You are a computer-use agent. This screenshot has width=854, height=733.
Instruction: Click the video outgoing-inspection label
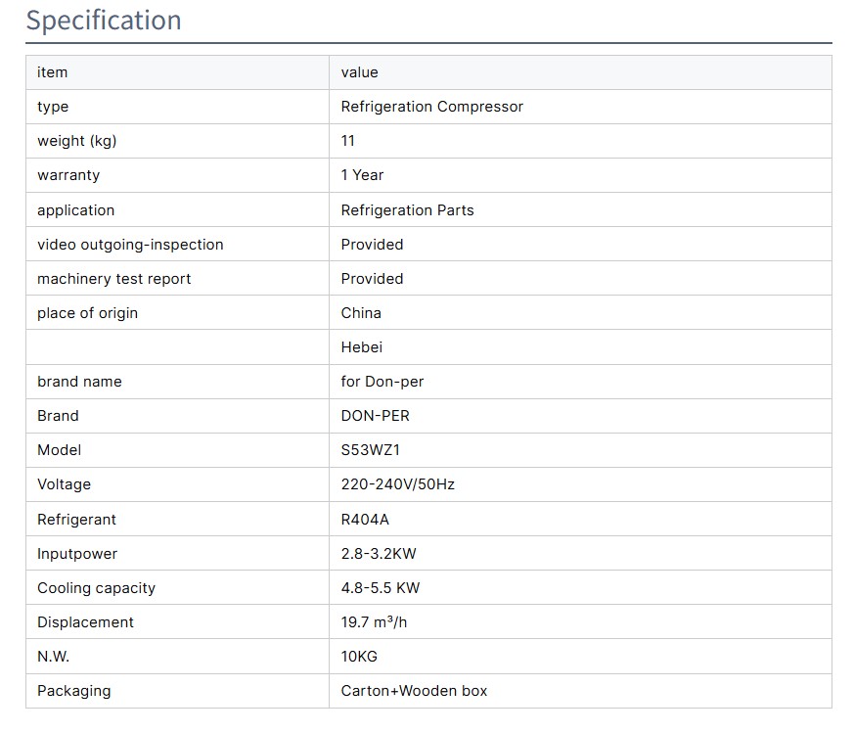130,245
